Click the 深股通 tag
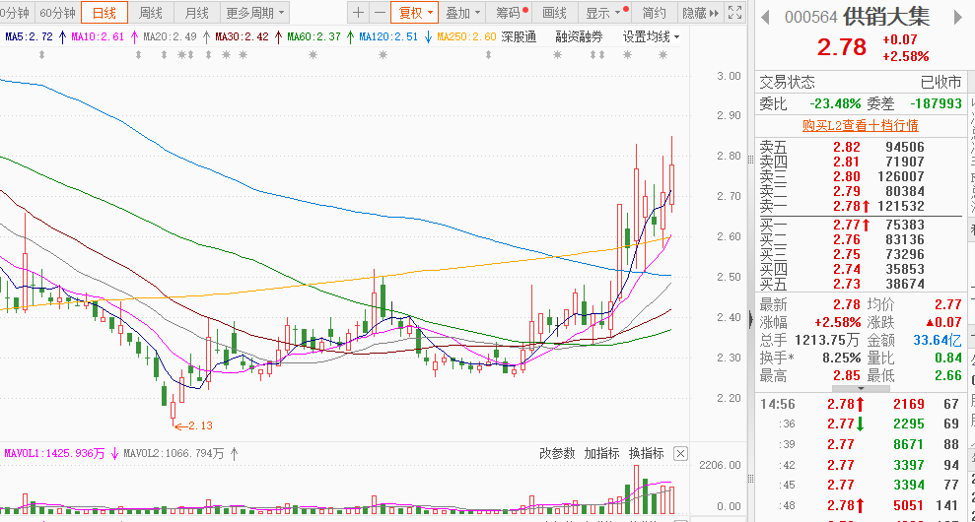Screen dimensions: 975x522 [x=519, y=37]
